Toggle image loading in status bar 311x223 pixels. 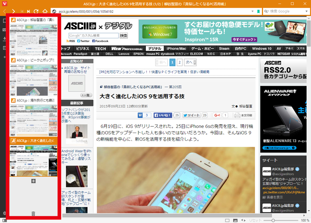235,220
